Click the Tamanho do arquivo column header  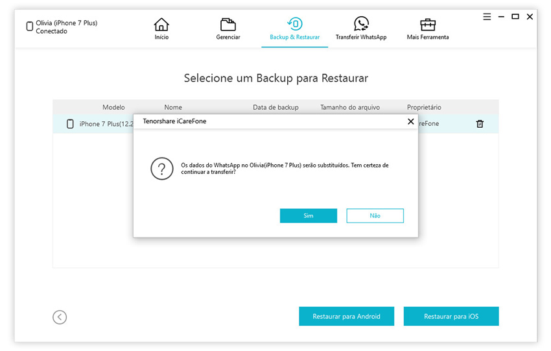point(350,107)
